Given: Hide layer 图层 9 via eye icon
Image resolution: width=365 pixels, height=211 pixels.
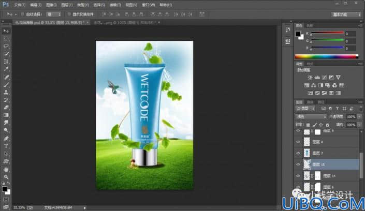Looking at the screenshot, I should 298,131.
